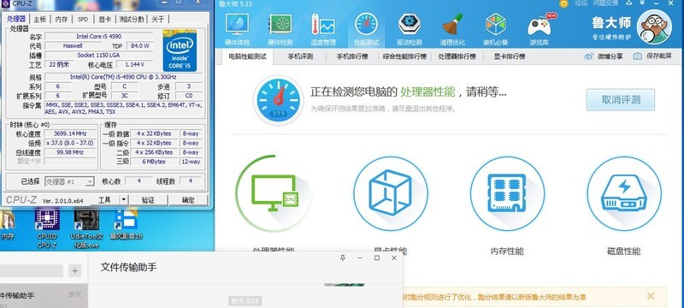The width and height of the screenshot is (684, 308).
Task: Click the gold medal icon in title bar
Action: pyautogui.click(x=563, y=4)
